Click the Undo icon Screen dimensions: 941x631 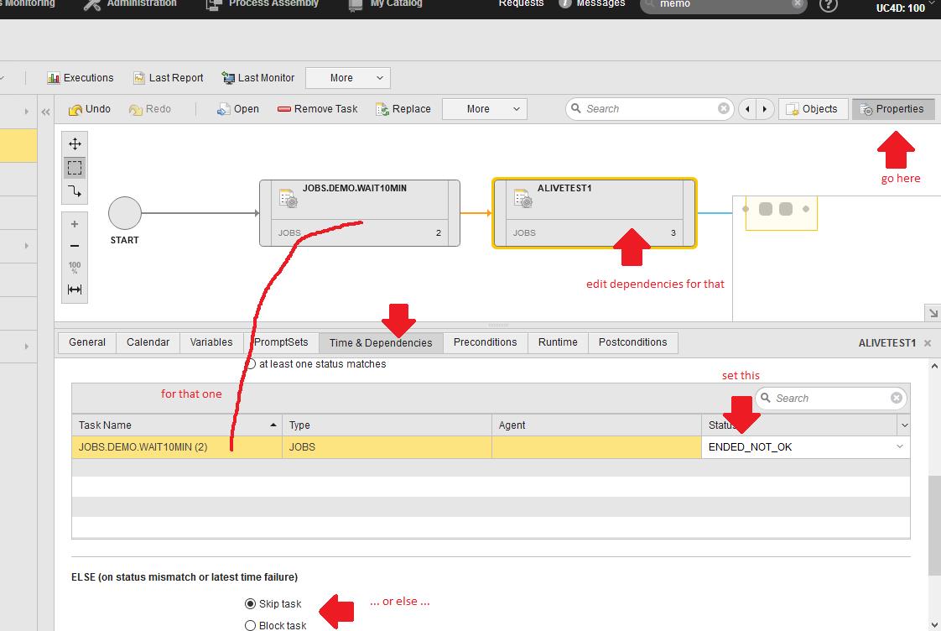pyautogui.click(x=89, y=108)
